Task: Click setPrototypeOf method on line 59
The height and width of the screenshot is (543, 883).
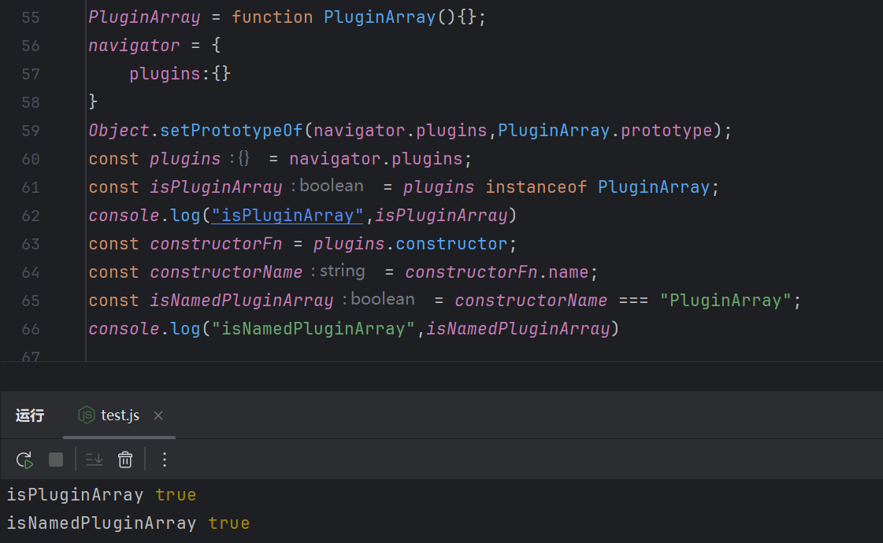Action: pos(232,131)
